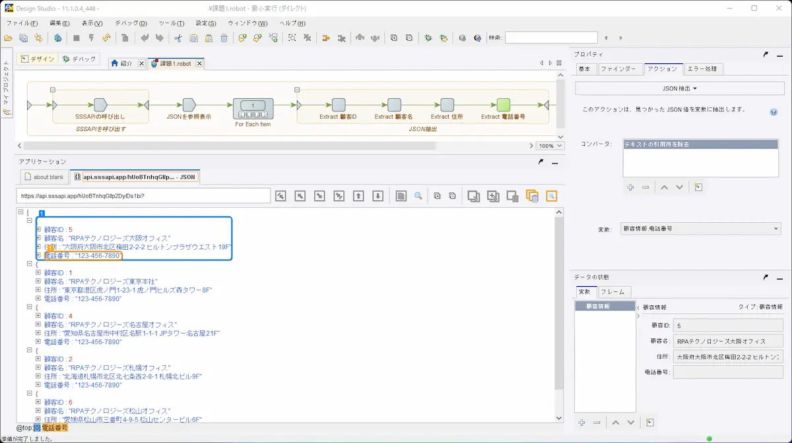Viewport: 792px width, 443px height.
Task: Remove converter with the minus icon
Action: click(645, 187)
